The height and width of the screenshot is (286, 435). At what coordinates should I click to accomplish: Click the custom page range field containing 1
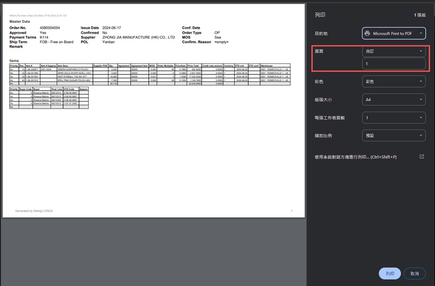click(394, 64)
